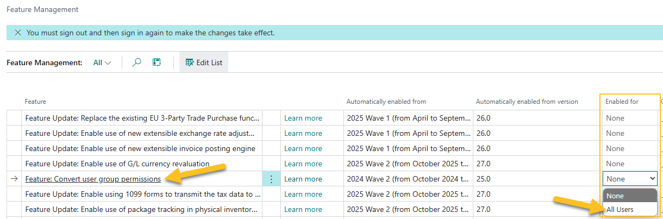Select row arrow indicator for current row
Image resolution: width=663 pixels, height=219 pixels.
pos(14,179)
